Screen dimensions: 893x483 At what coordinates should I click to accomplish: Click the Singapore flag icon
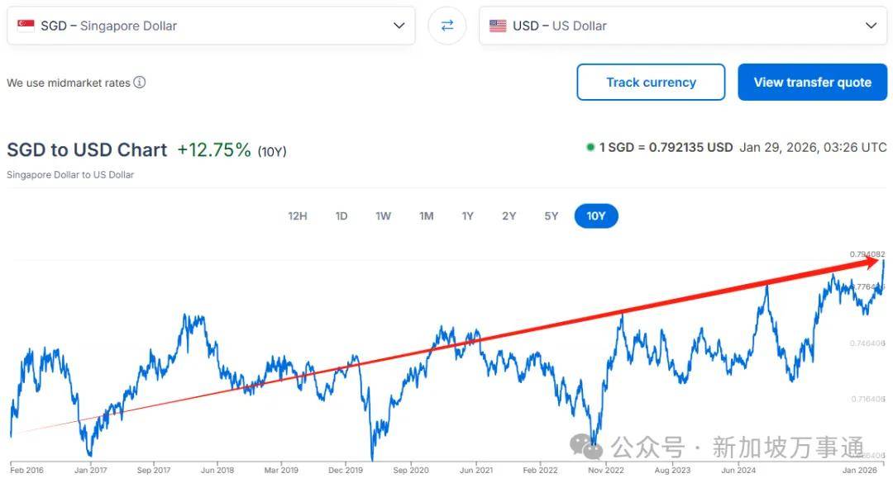pos(26,26)
